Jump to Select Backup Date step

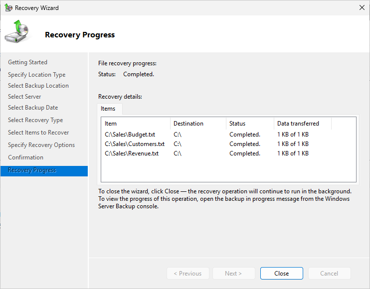(33, 108)
